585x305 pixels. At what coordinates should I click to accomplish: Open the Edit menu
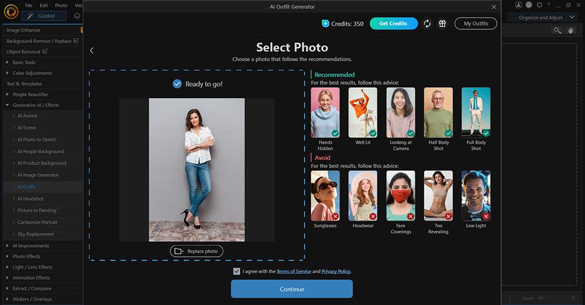click(44, 5)
